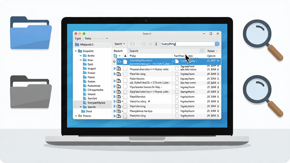This screenshot has width=290, height=163.
Task: Open the Eyet menu
Action: [x=78, y=38]
